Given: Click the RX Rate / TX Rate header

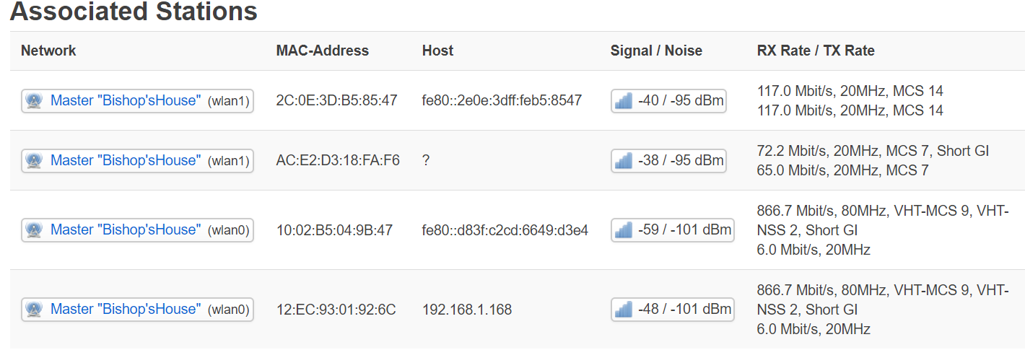Looking at the screenshot, I should pyautogui.click(x=816, y=51).
